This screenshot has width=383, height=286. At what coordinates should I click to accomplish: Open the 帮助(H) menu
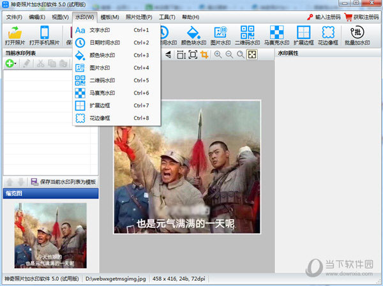[190, 17]
